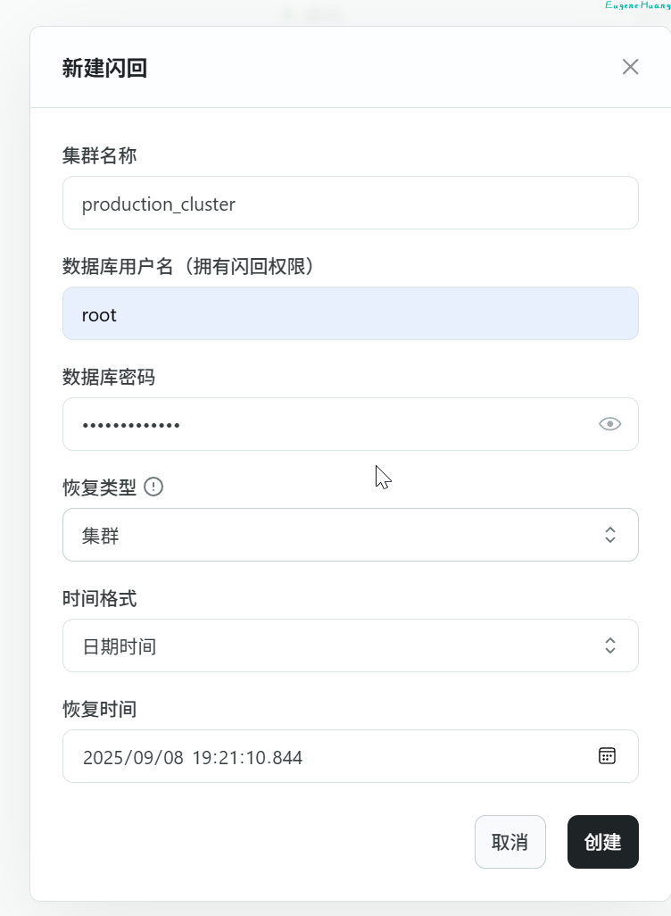This screenshot has height=916, width=671.
Task: Click the 新建闪回 dialog title
Action: (x=104, y=68)
